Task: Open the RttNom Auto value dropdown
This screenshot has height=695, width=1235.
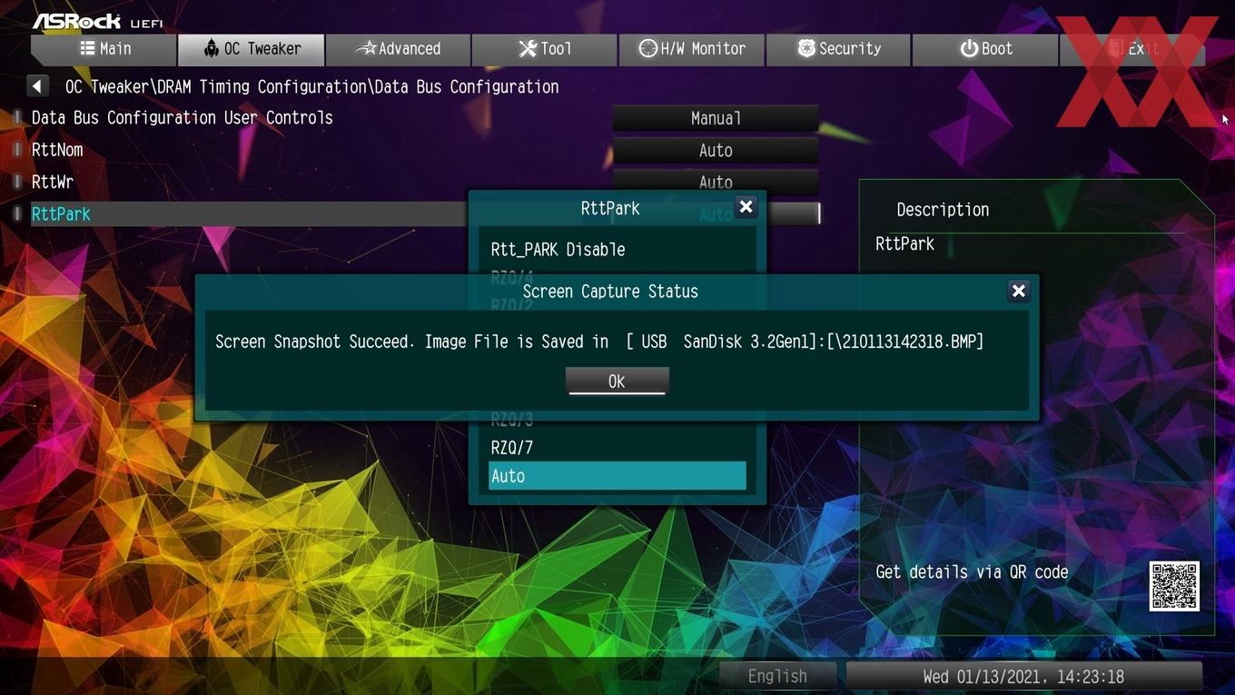Action: (x=716, y=151)
